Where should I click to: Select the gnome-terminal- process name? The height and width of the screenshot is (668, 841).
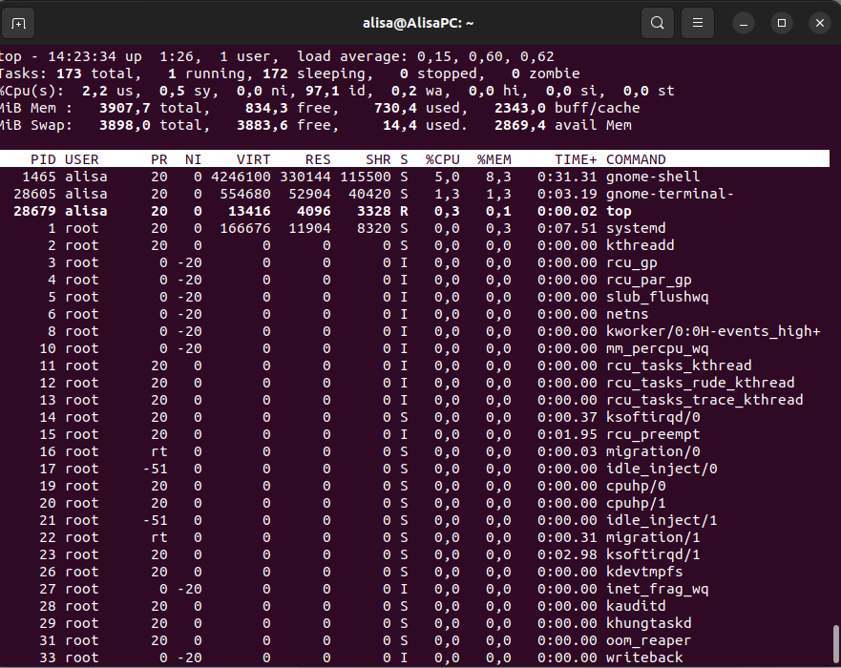click(x=670, y=194)
